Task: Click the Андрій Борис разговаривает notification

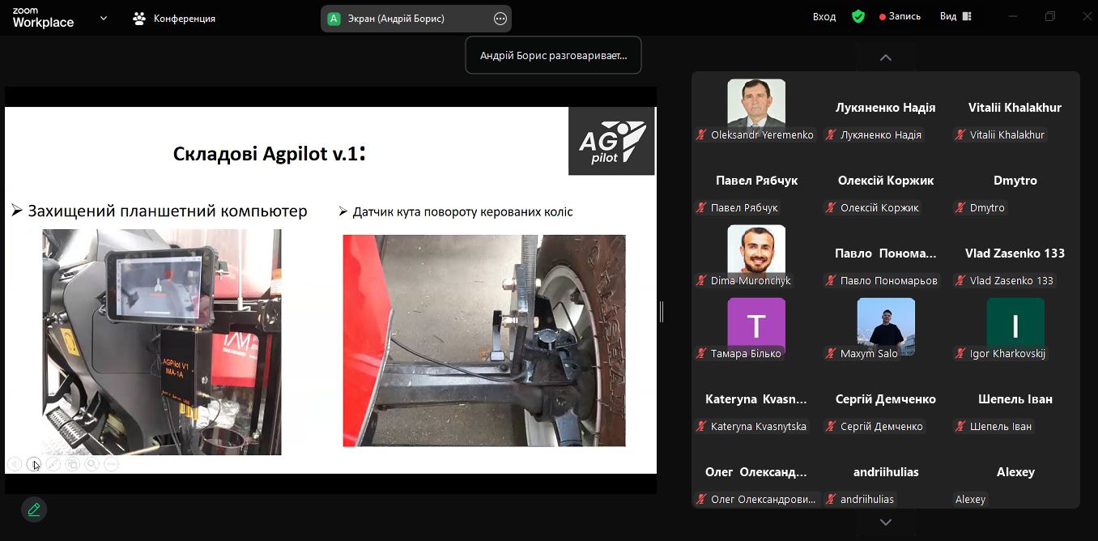Action: [x=553, y=56]
